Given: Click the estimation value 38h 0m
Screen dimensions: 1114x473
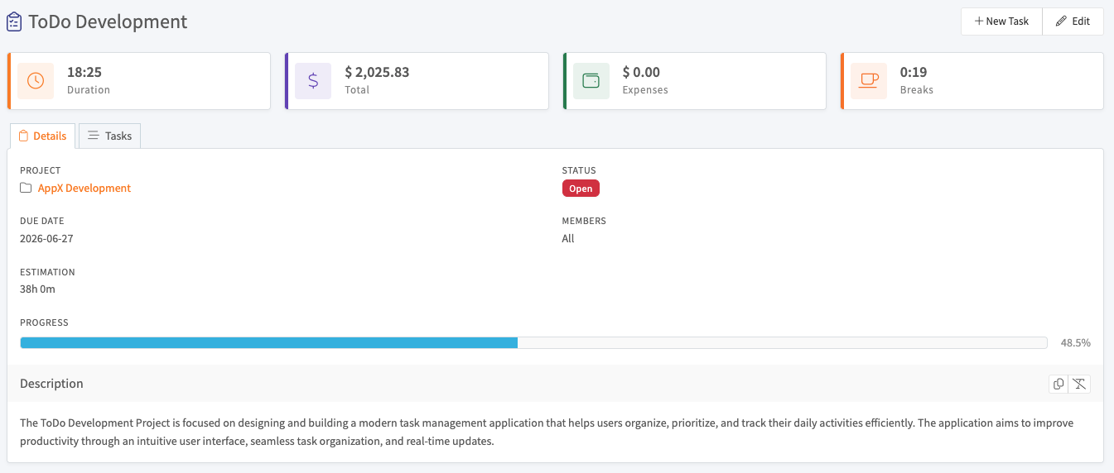Looking at the screenshot, I should pyautogui.click(x=38, y=289).
